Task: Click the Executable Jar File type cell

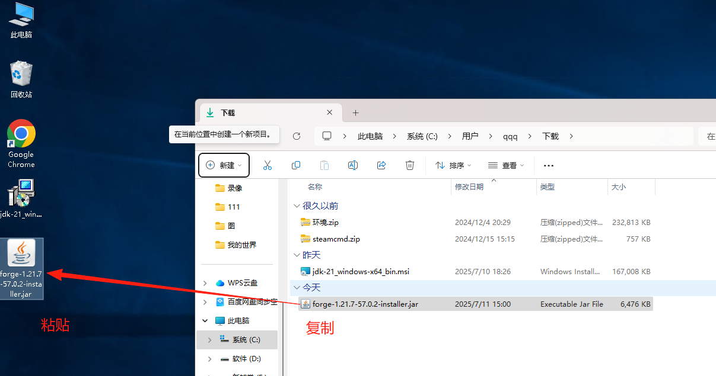Action: coord(572,304)
